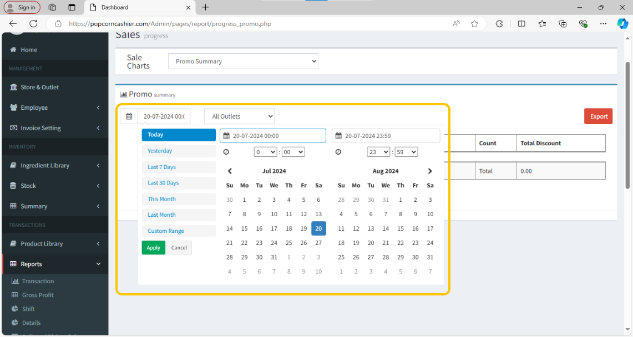Click the 0.00 total value cell

[x=561, y=171]
